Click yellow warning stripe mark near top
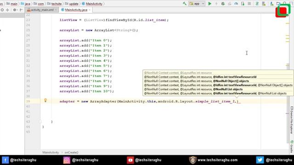 coord(287,23)
